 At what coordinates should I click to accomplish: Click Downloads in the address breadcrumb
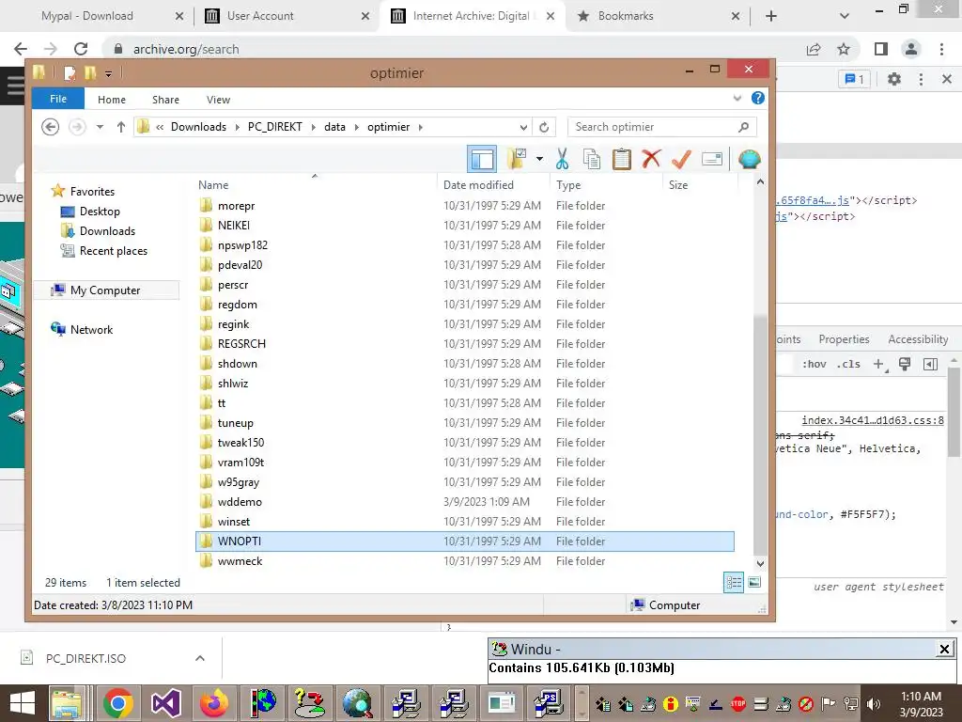(x=198, y=127)
